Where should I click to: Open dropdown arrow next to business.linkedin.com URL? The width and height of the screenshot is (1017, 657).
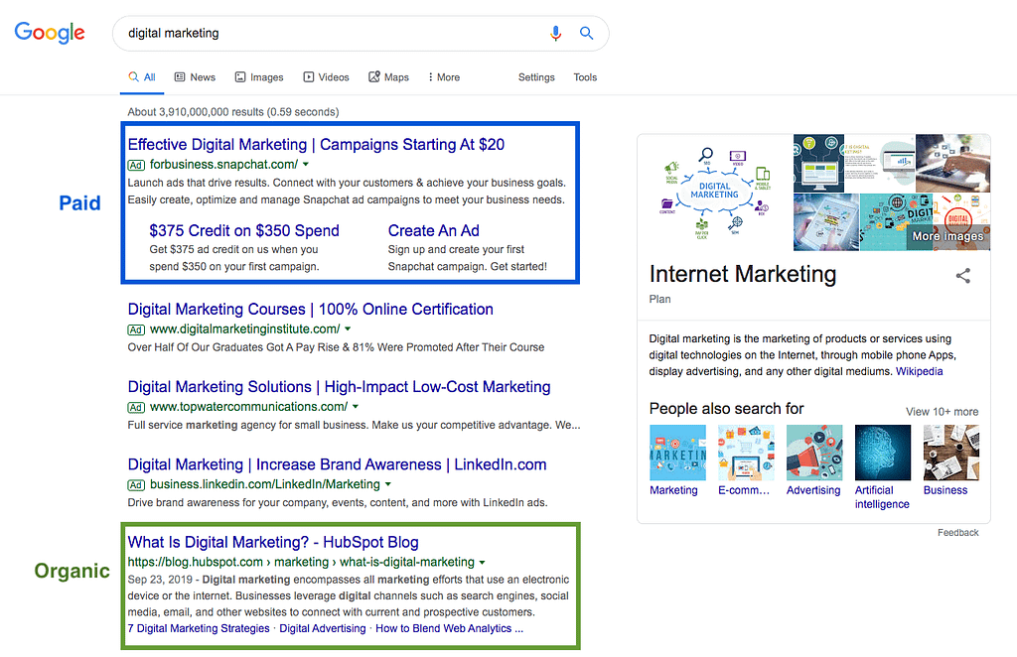[x=388, y=484]
